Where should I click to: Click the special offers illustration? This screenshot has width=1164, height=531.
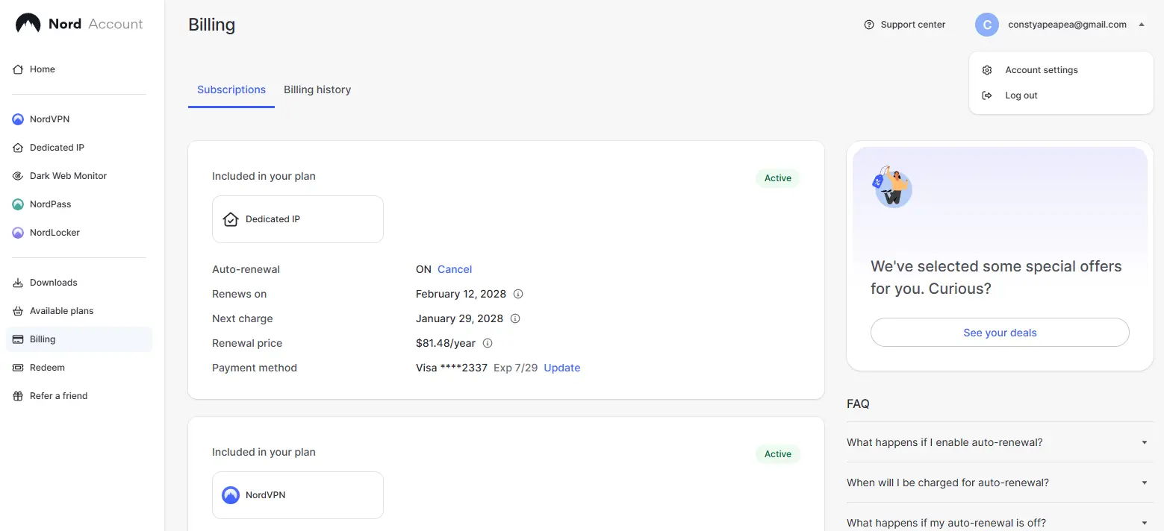click(892, 186)
